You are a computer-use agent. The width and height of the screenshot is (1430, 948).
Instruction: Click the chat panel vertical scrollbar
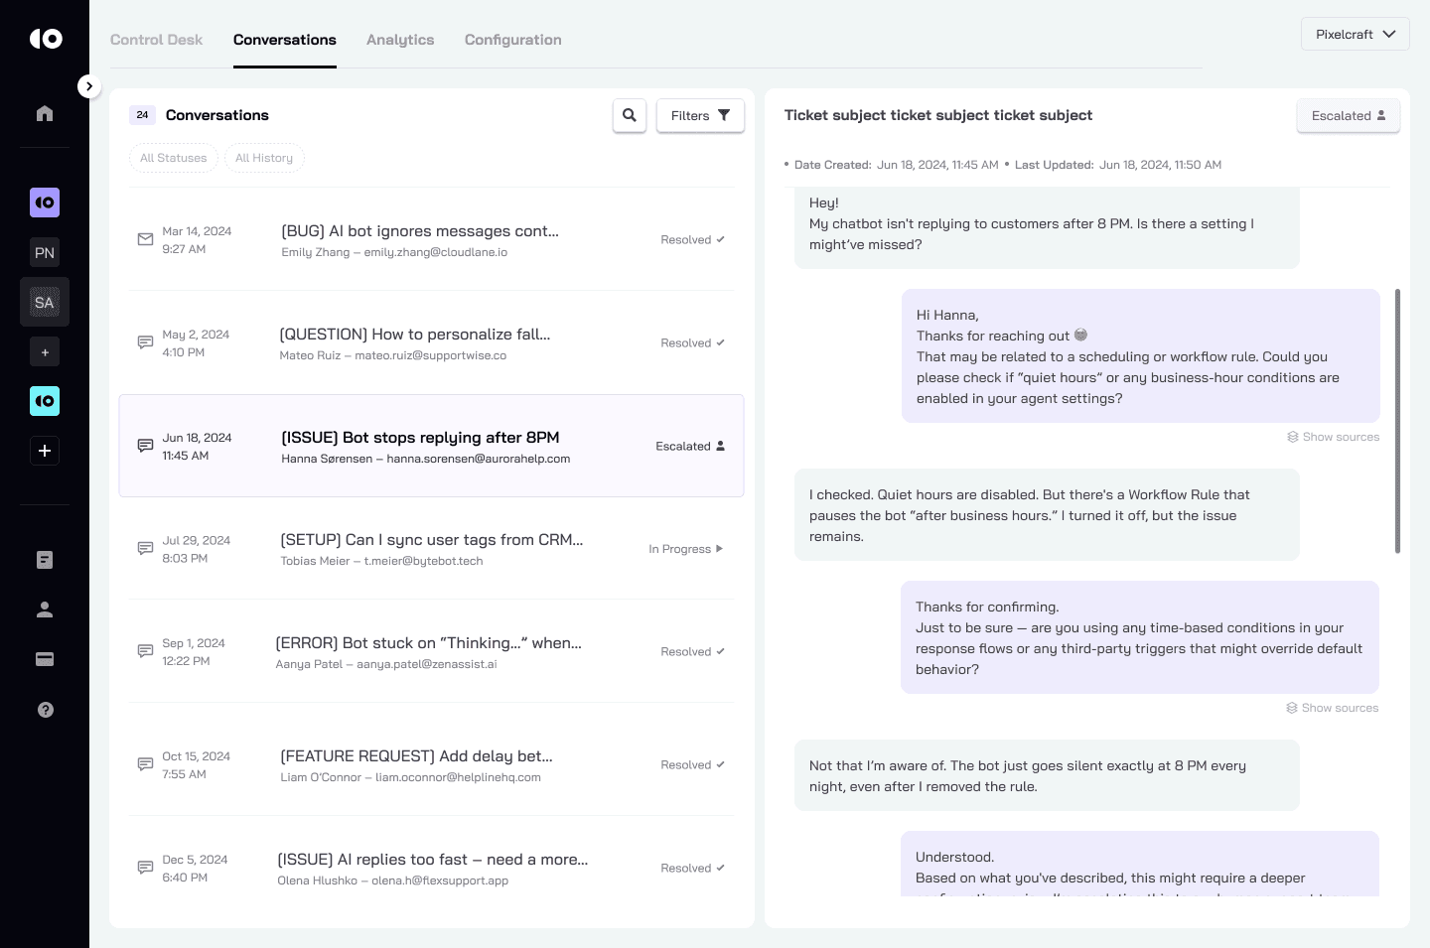point(1397,421)
